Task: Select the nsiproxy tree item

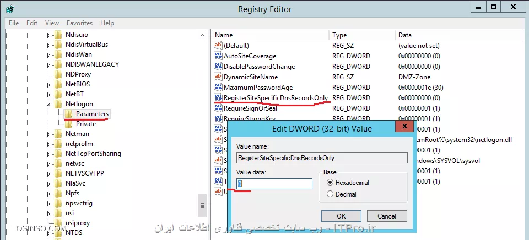Action: 78,223
